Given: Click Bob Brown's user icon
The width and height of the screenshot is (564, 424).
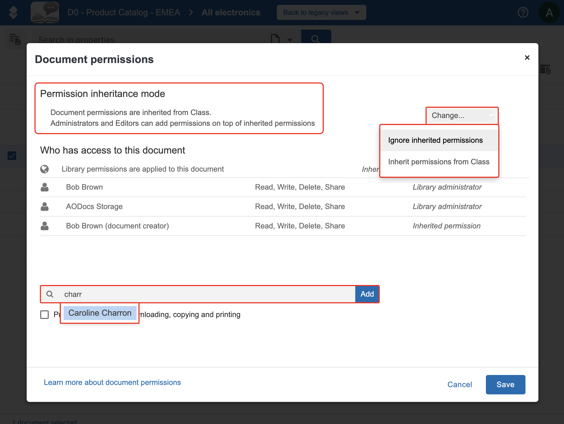Looking at the screenshot, I should pos(45,187).
